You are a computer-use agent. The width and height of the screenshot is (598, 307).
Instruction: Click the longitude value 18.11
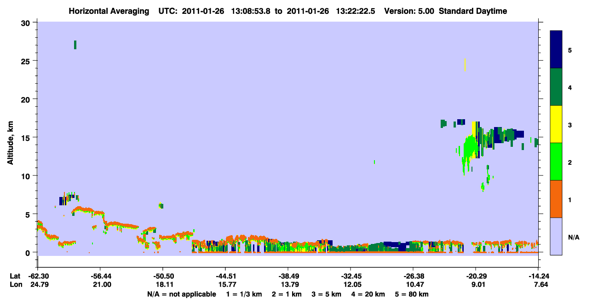(164, 285)
